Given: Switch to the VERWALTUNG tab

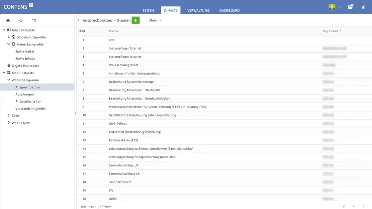Looking at the screenshot, I should [198, 10].
